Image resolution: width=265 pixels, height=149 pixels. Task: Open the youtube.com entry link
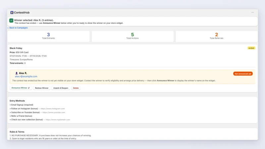tap(54, 112)
